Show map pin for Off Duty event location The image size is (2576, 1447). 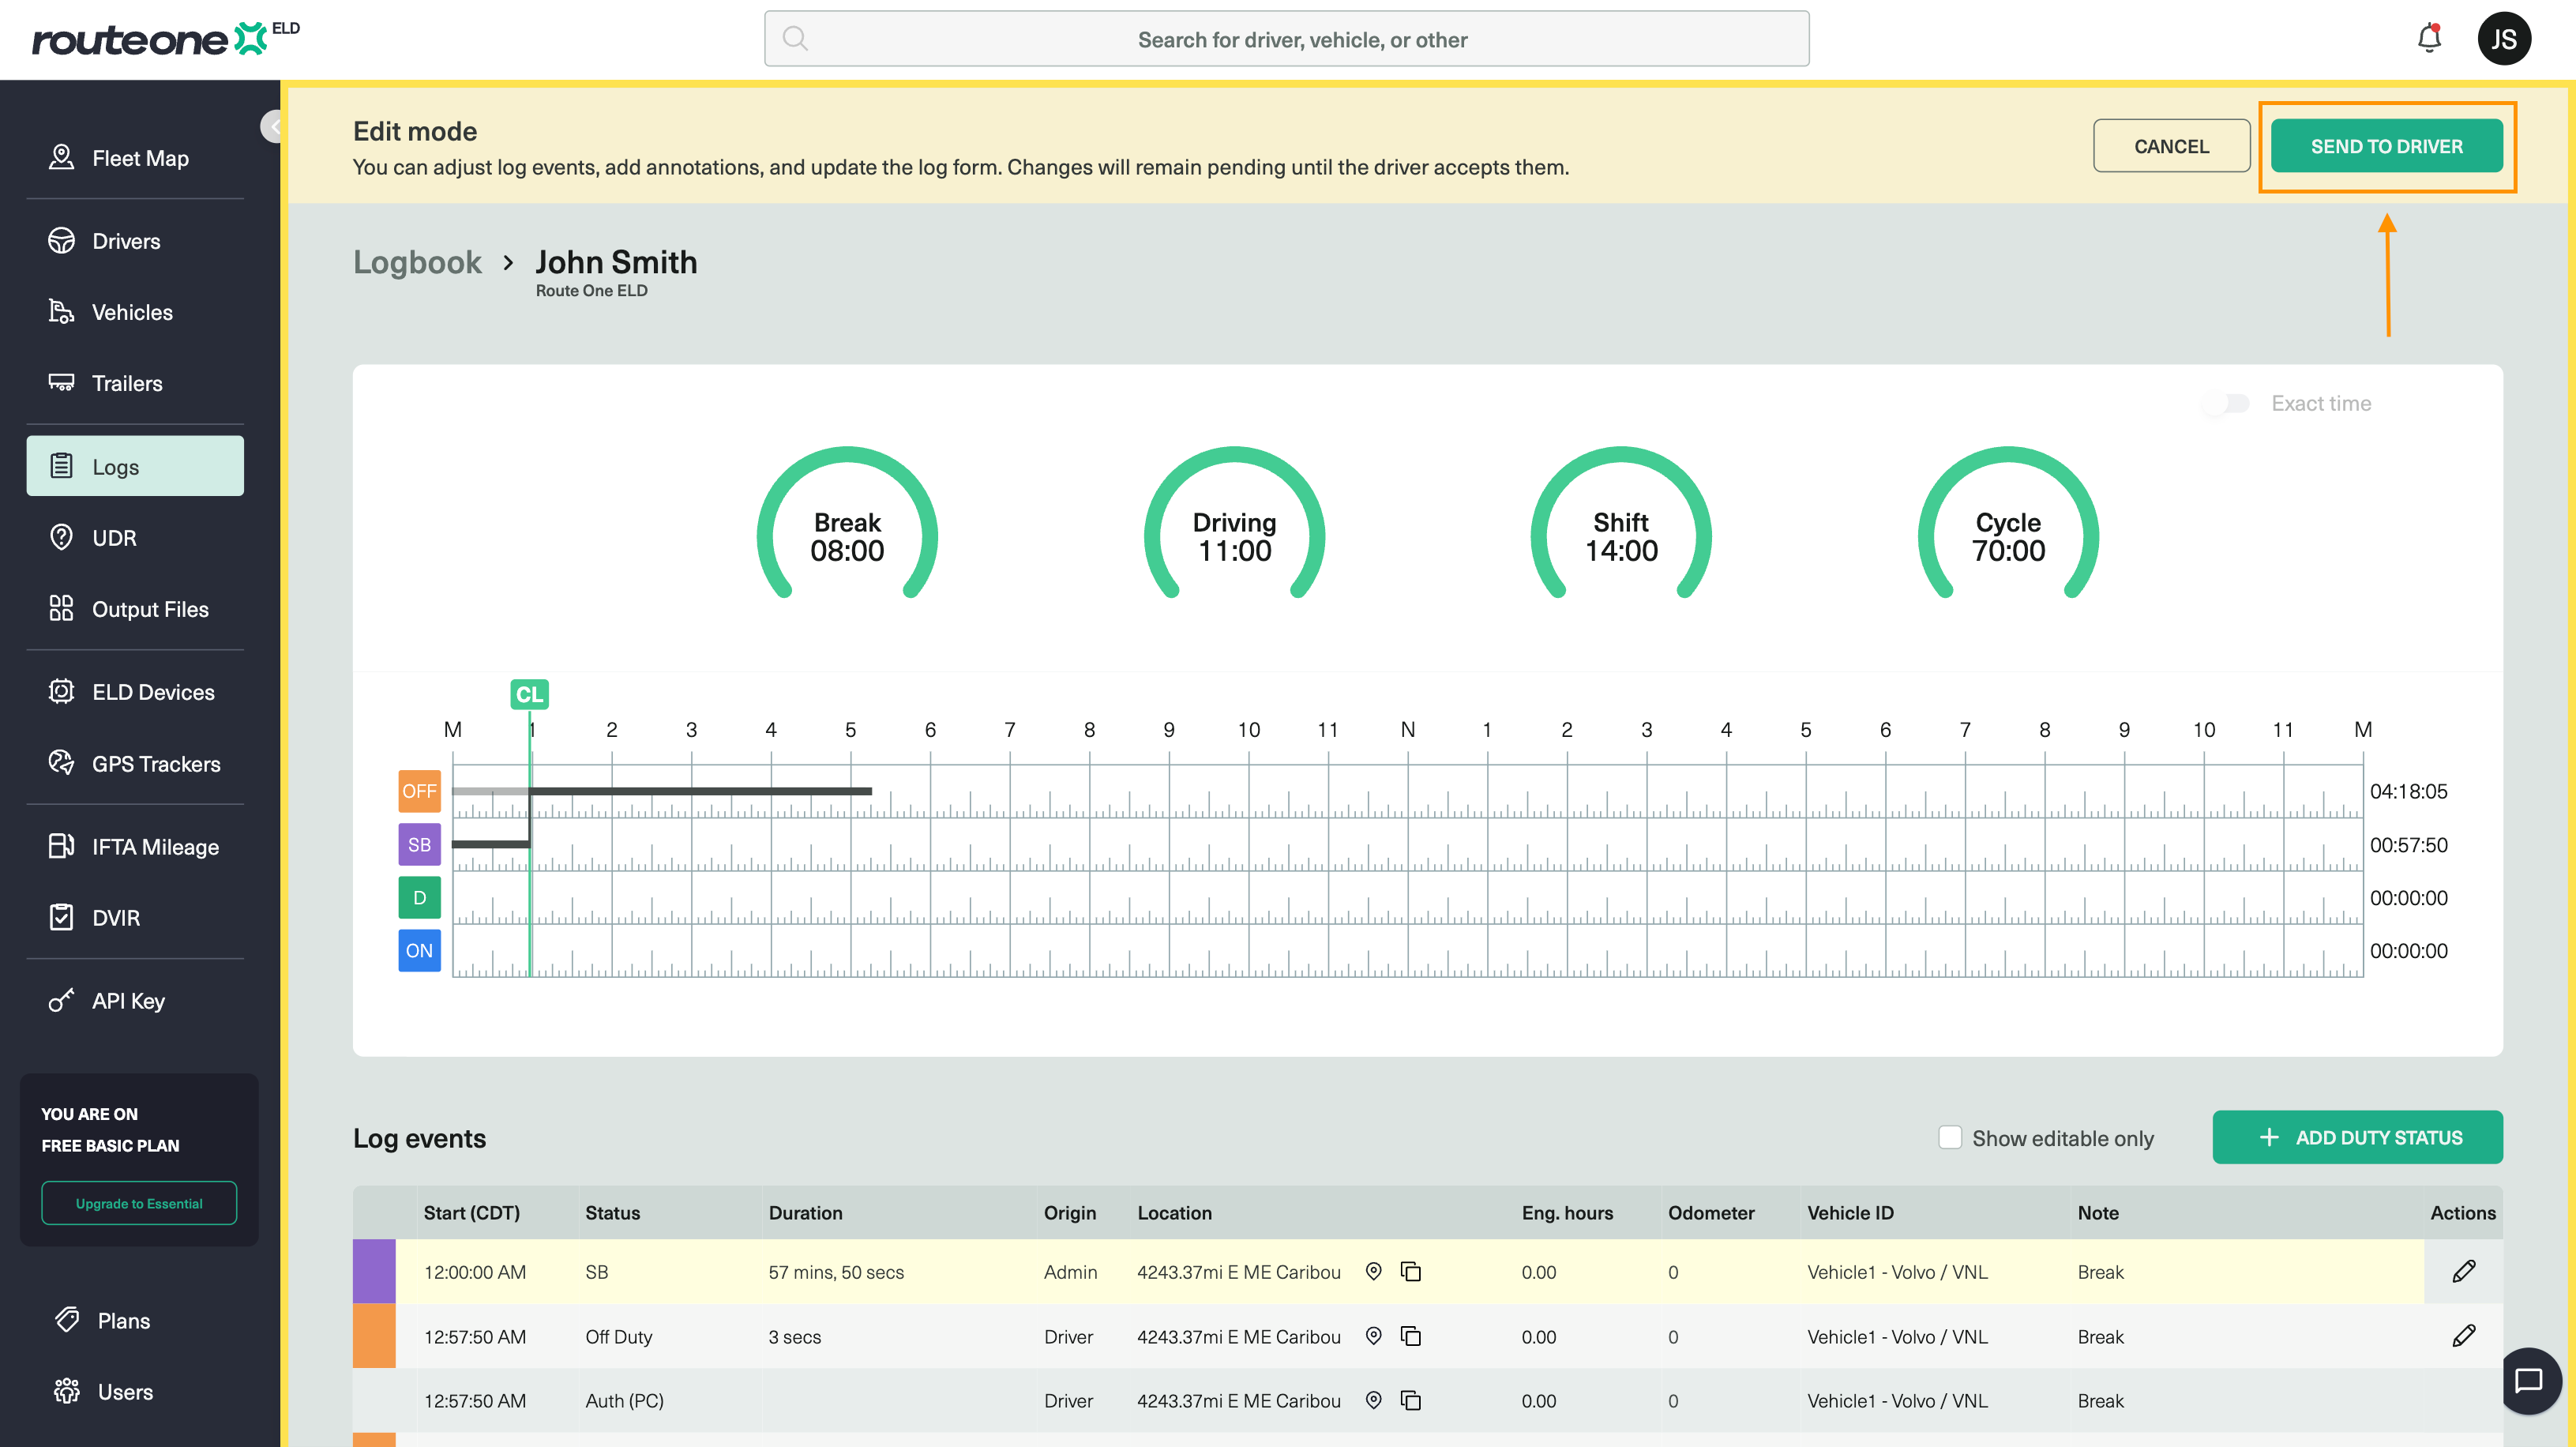point(1374,1336)
